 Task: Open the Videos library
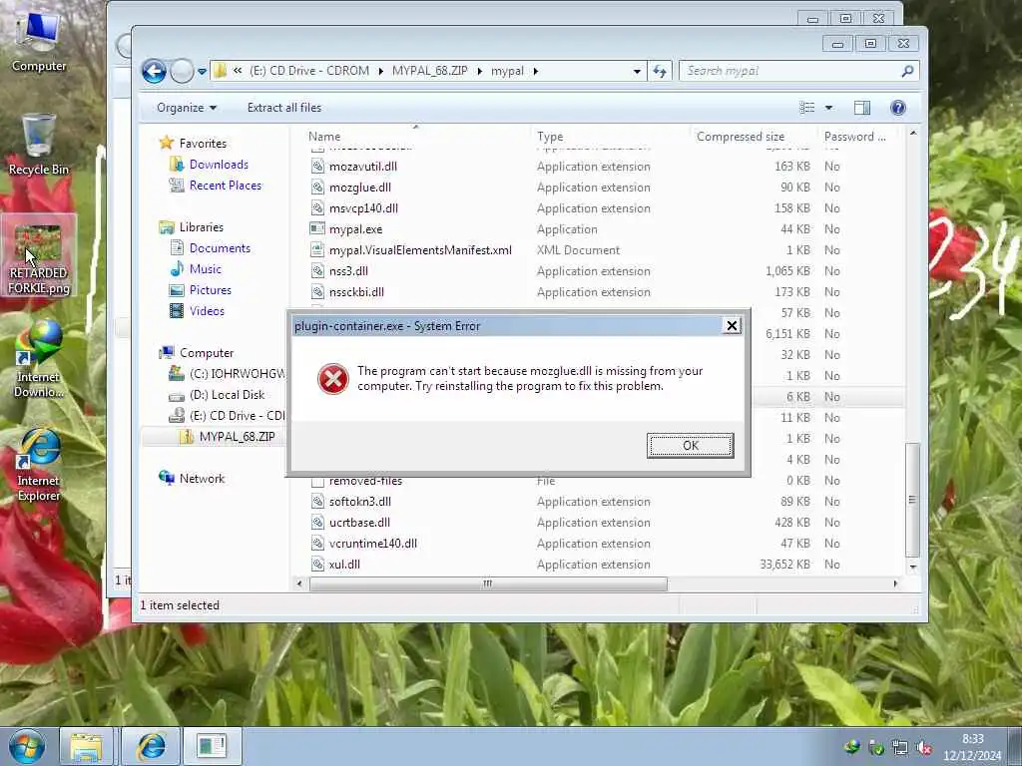tap(207, 311)
